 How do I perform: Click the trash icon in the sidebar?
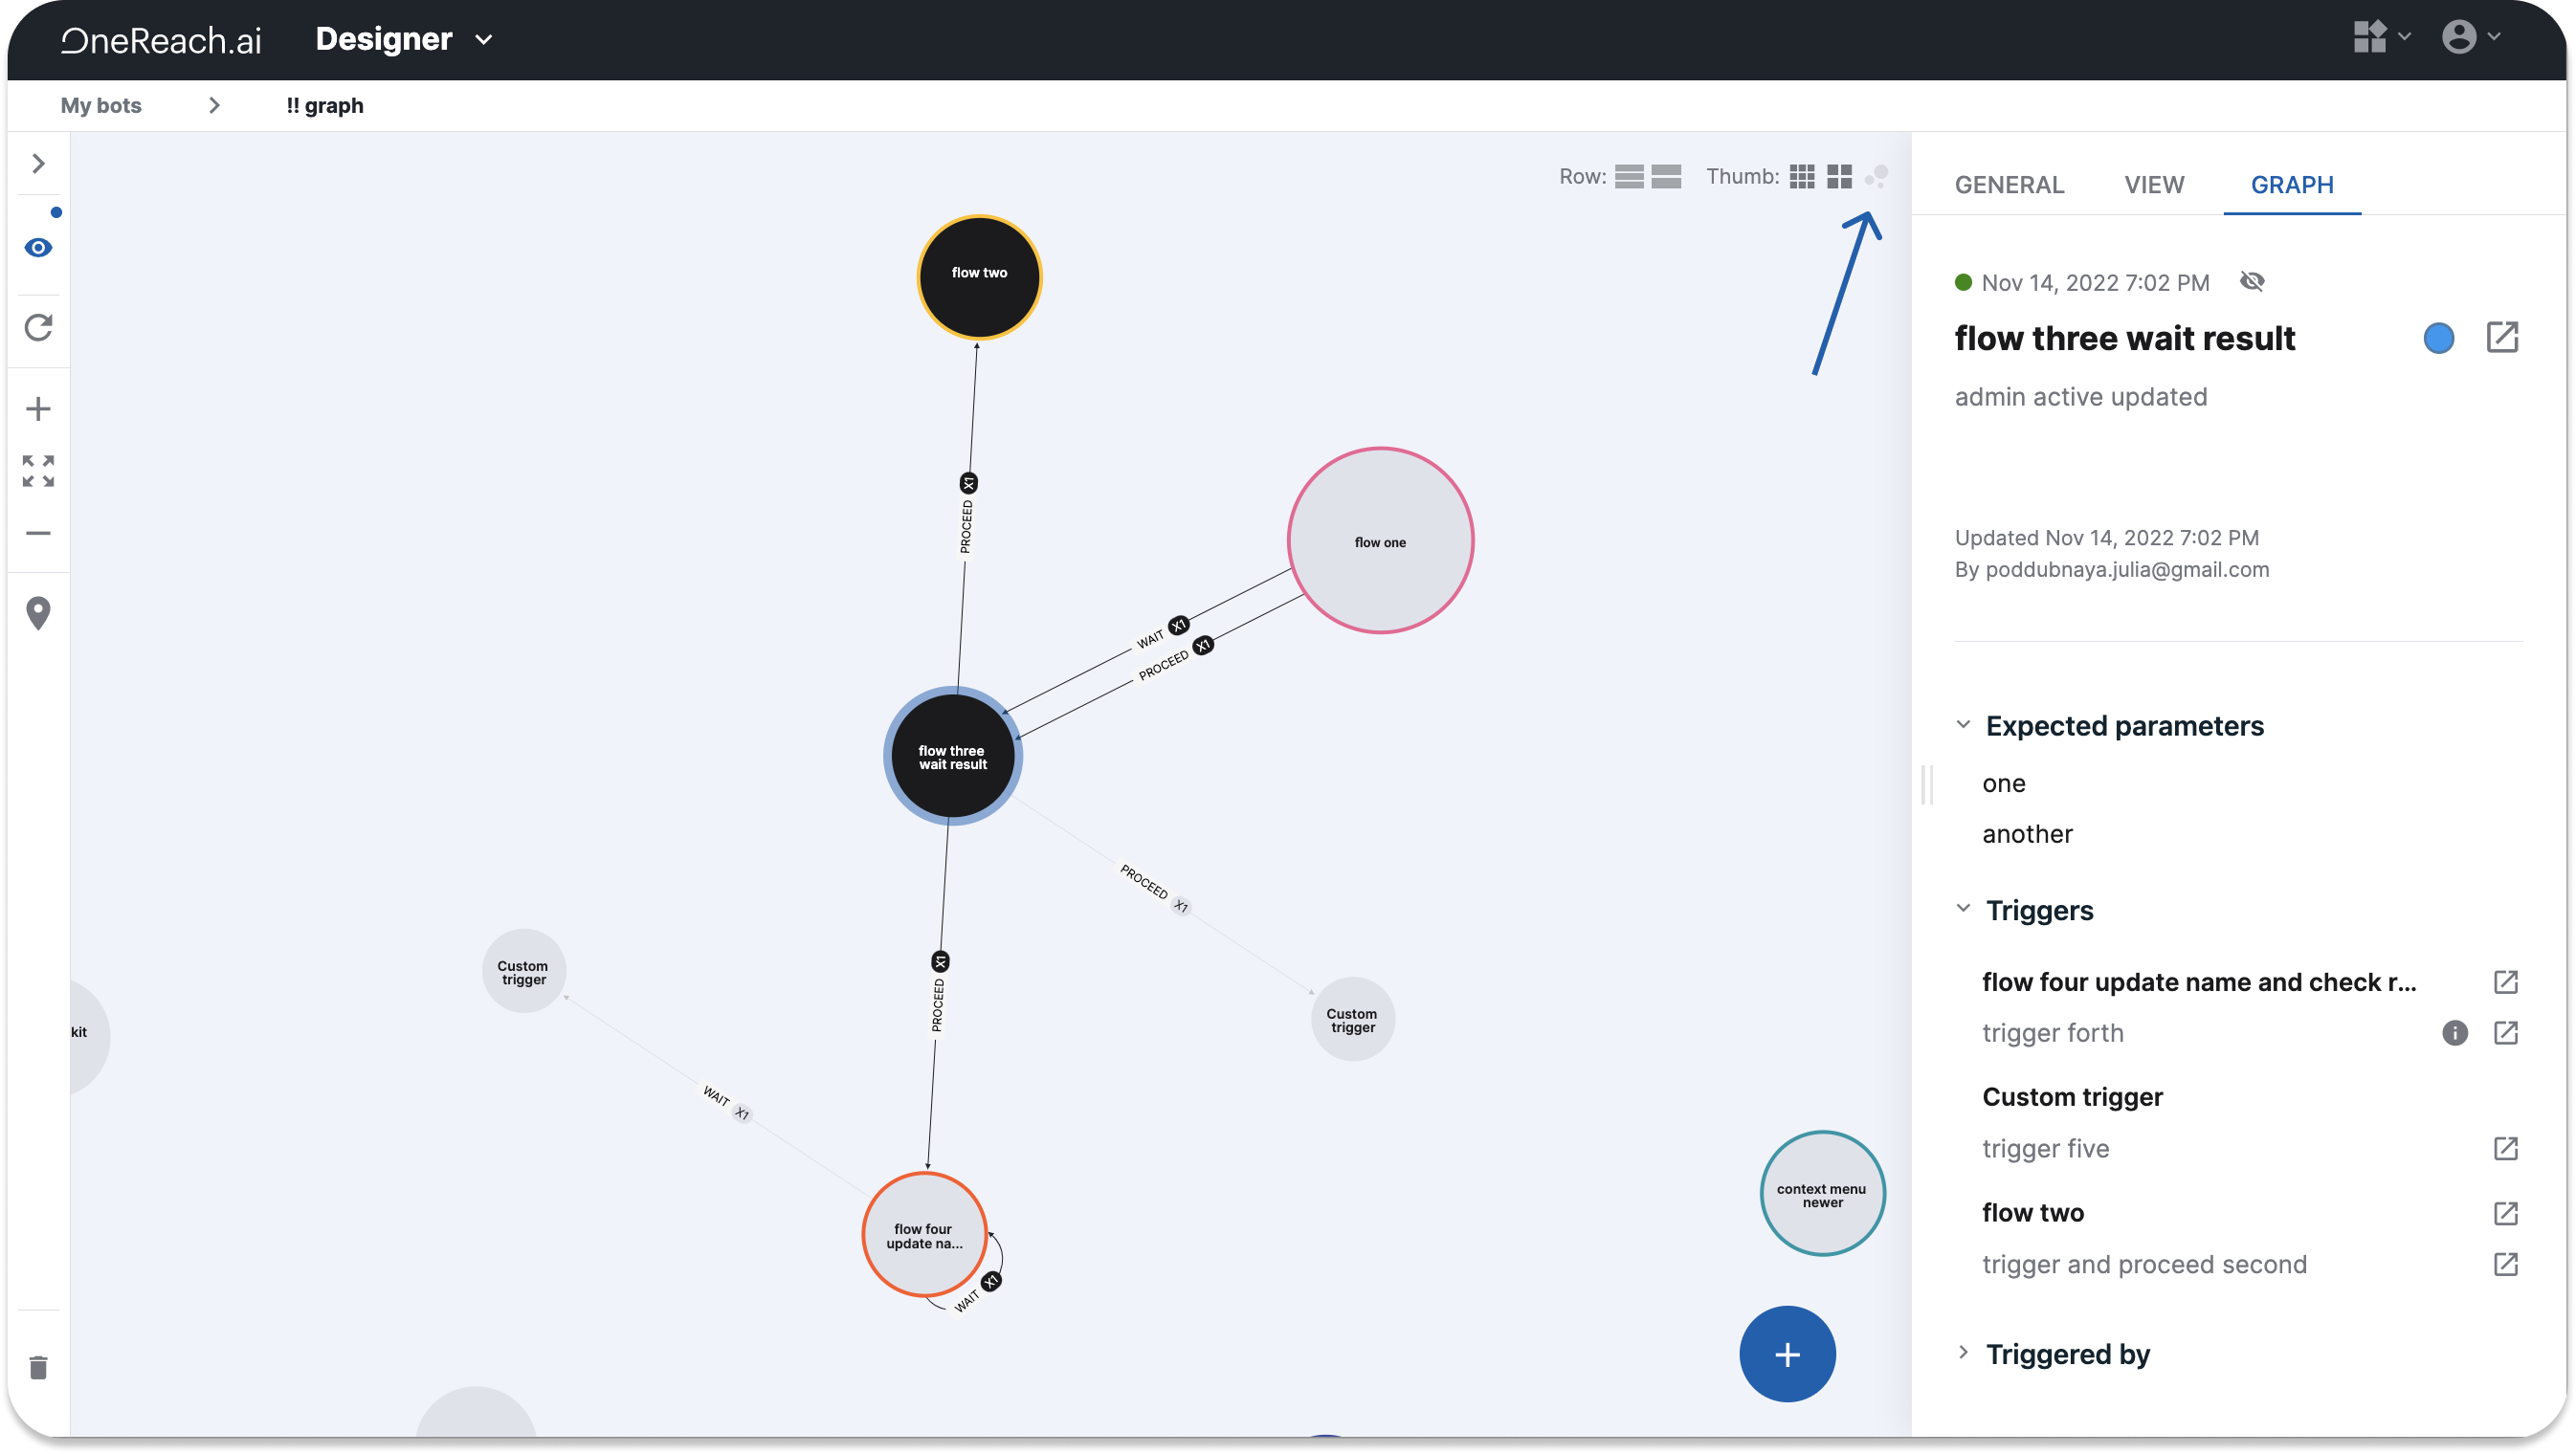[x=39, y=1368]
